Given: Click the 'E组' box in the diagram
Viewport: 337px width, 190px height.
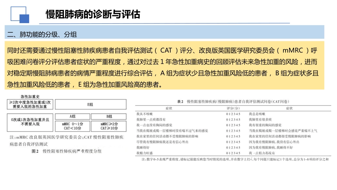Looking at the screenshot, I should [x=90, y=104].
